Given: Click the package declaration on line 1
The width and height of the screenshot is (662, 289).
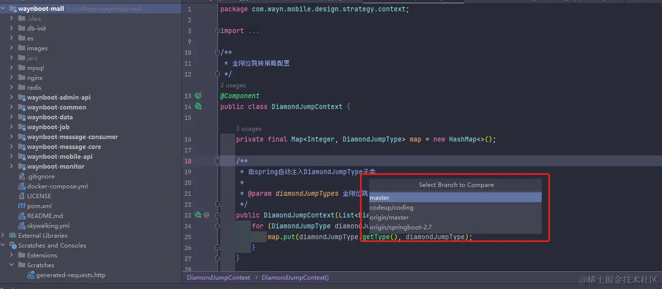Looking at the screenshot, I should tap(314, 9).
